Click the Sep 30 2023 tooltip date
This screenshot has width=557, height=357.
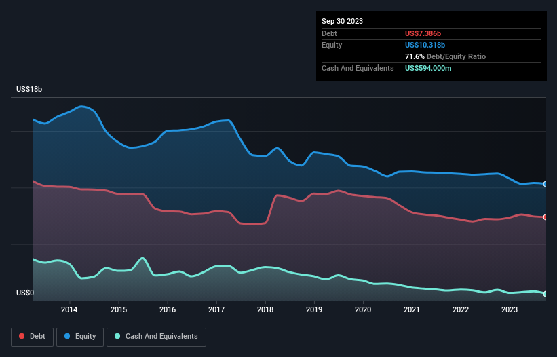(x=342, y=21)
